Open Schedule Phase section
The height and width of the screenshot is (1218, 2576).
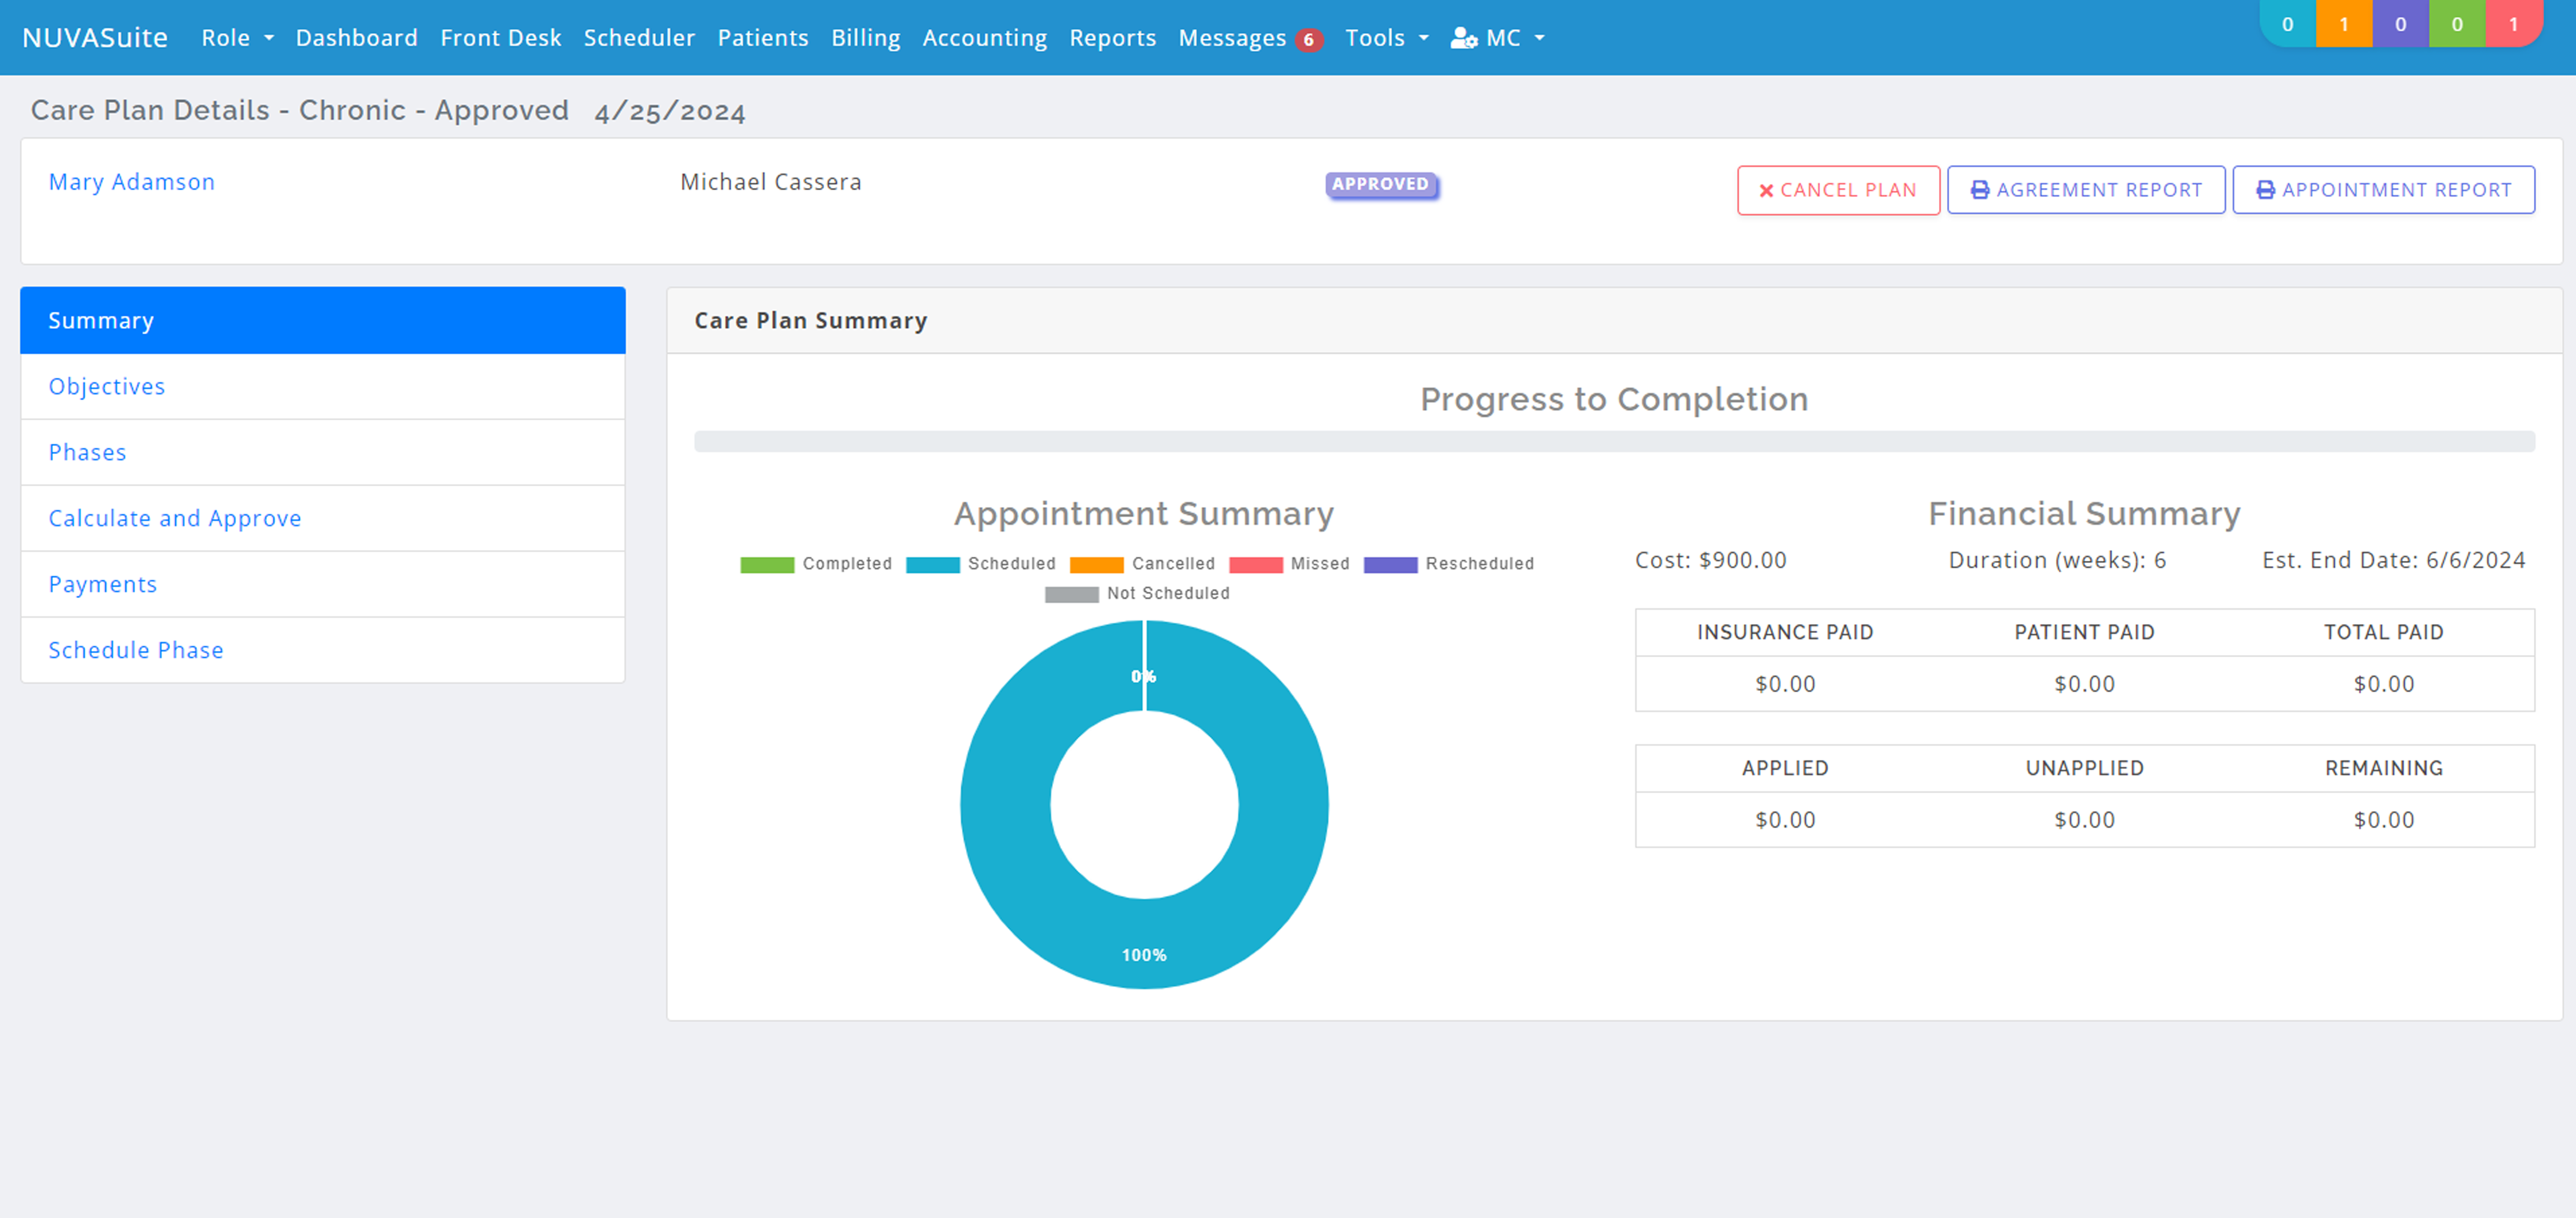pos(323,650)
